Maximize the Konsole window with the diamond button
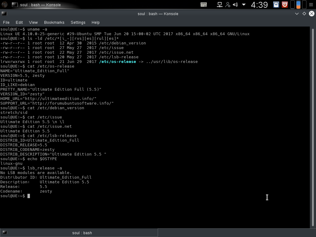The width and height of the screenshot is (316, 237). pos(304,14)
